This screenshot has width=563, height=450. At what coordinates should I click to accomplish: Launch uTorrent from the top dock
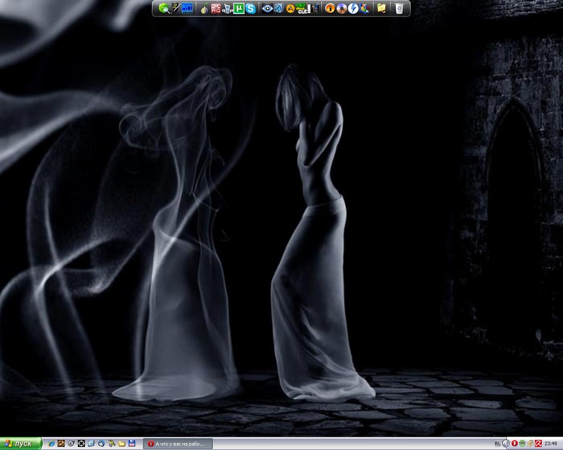pyautogui.click(x=239, y=8)
